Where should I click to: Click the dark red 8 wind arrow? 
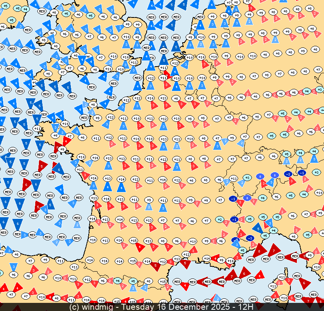pyautogui.click(x=260, y=251)
